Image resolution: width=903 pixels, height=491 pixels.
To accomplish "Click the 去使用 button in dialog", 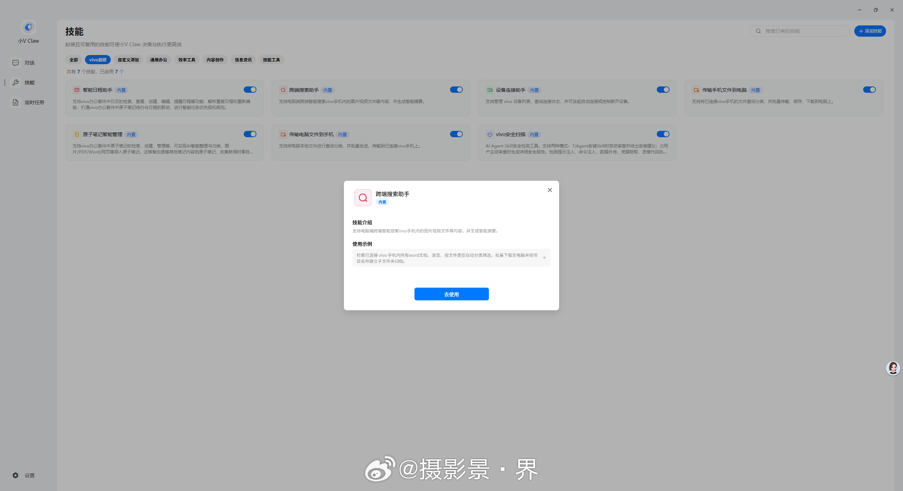I will [451, 294].
